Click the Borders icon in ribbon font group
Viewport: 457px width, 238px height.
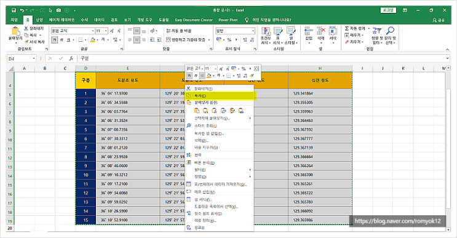(x=81, y=39)
